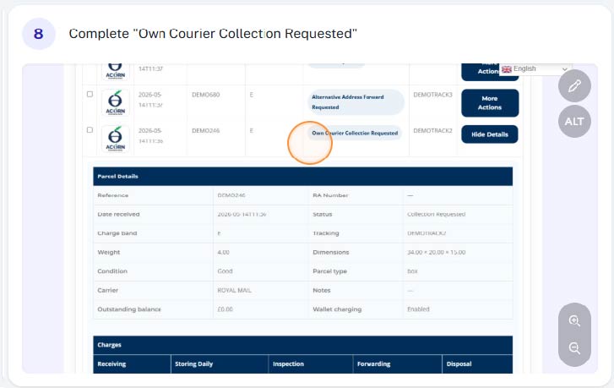Click the DEMOTRACK2 tracking value in the list row
The width and height of the screenshot is (614, 388).
coord(432,130)
